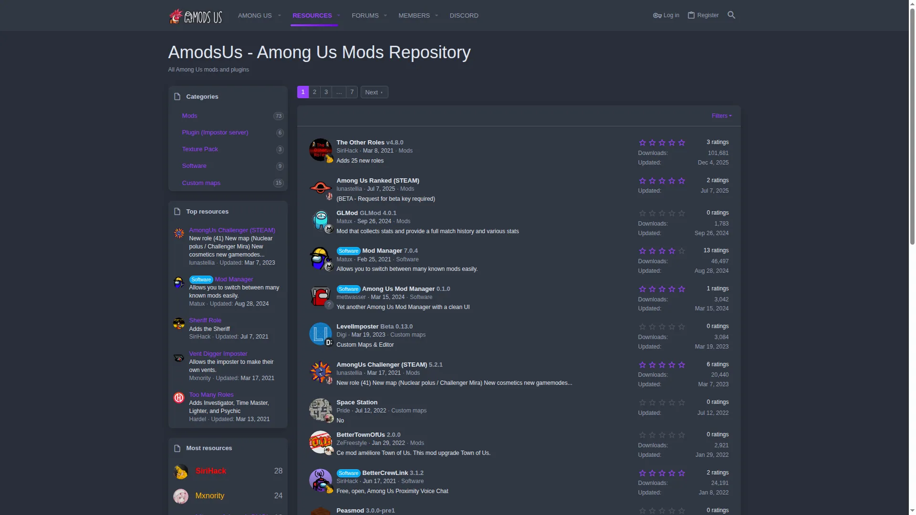The image size is (916, 515).
Task: Open the Space Station resource icon
Action: 321,410
